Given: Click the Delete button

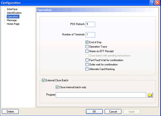Looking at the screenshot, I should [x=10, y=111].
